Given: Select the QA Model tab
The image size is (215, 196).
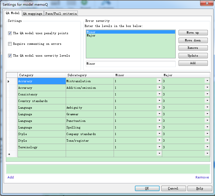Looking at the screenshot, I should [13, 13].
